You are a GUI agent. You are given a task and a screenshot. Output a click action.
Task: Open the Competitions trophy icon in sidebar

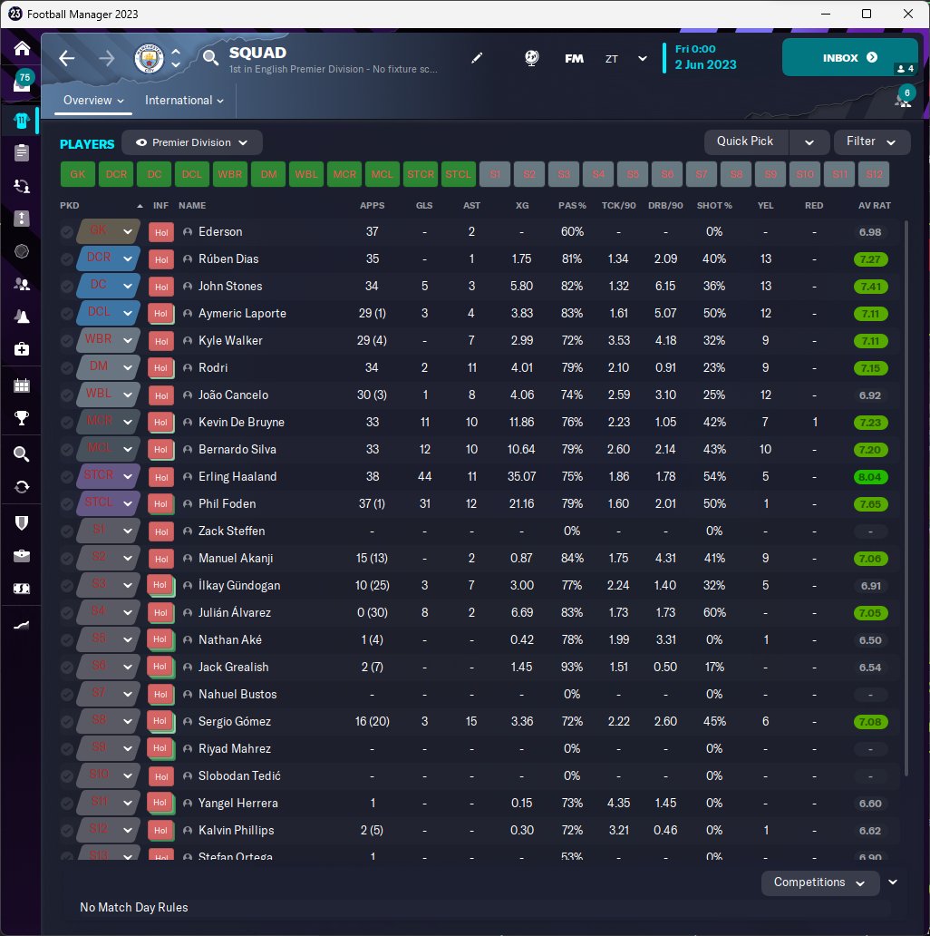point(22,418)
